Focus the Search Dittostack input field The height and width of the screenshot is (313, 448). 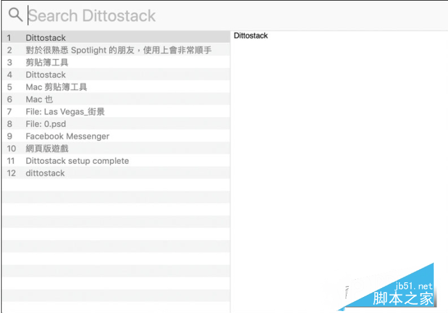(237, 15)
